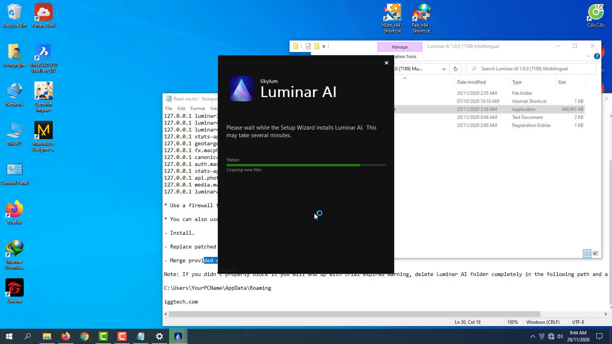Screen dimensions: 612x344
Task: Open Quick Access Toolbar customize dropdown
Action: [324, 47]
